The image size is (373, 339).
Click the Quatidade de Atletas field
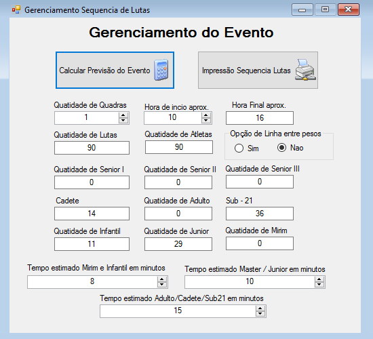pos(179,147)
